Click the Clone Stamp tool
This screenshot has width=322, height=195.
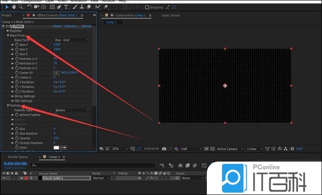(x=83, y=7)
